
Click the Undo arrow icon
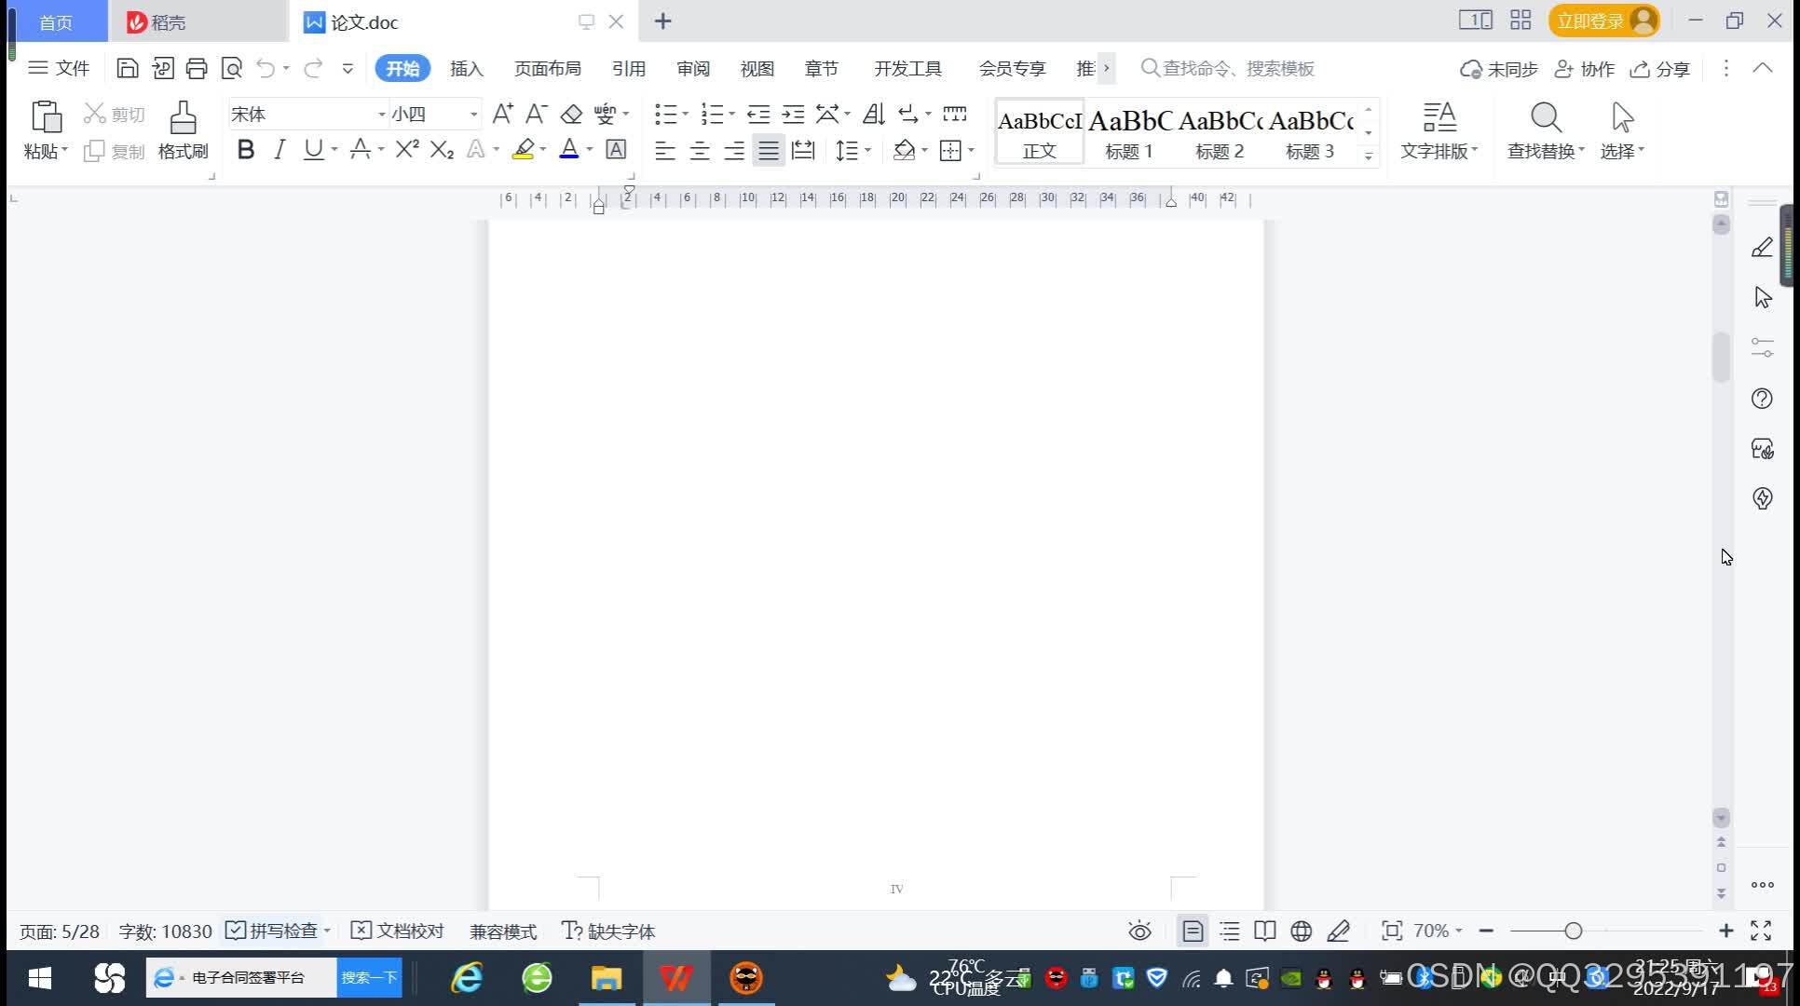266,68
